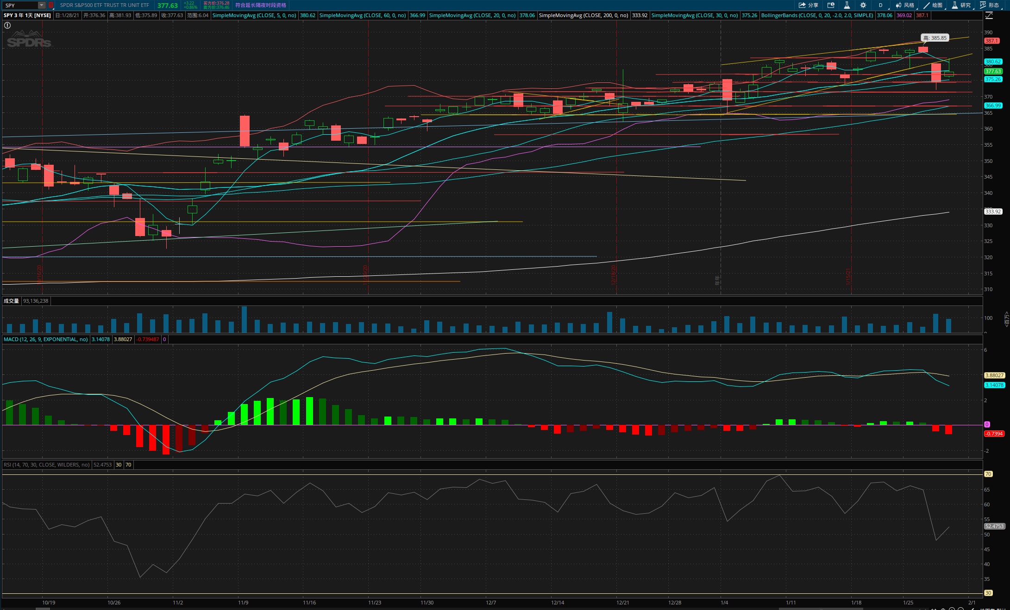Click the 高 385.85 price bubble
The width and height of the screenshot is (1010, 610).
[935, 38]
